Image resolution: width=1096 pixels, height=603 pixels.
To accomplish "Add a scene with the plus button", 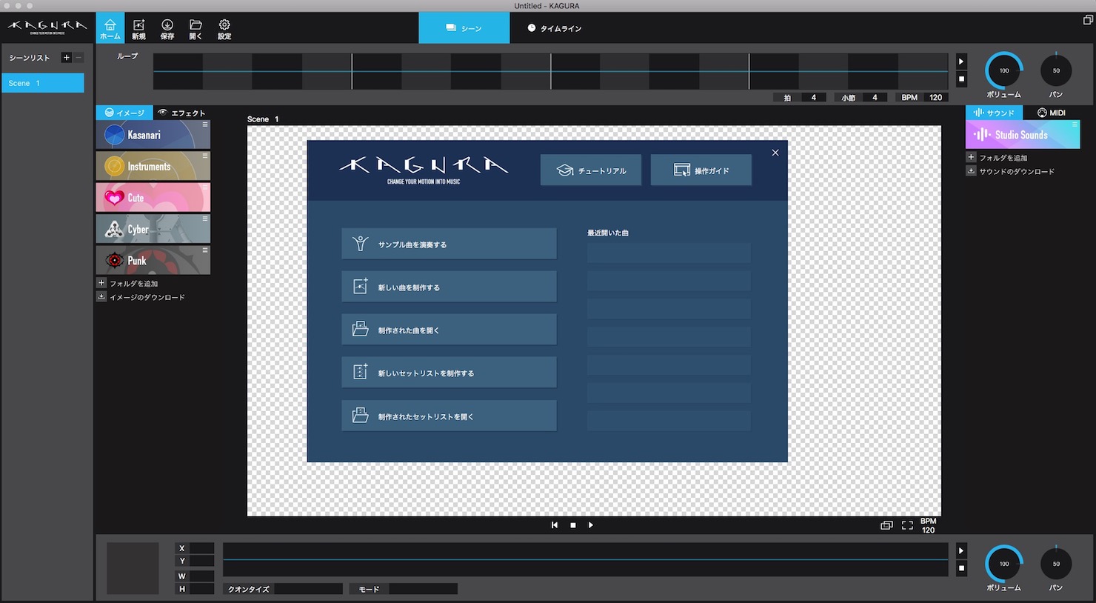I will [66, 57].
